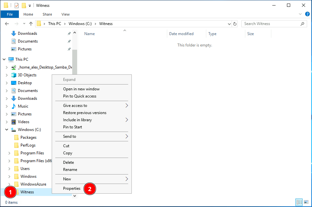Open the blue File menu button
The width and height of the screenshot is (312, 207).
point(10,14)
